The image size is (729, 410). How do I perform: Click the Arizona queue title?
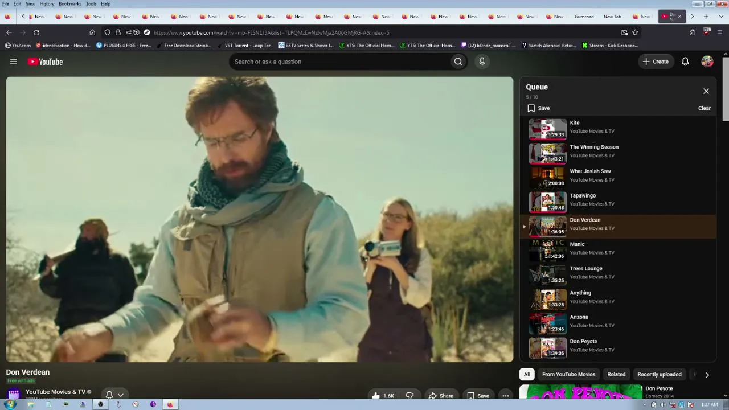(x=579, y=317)
